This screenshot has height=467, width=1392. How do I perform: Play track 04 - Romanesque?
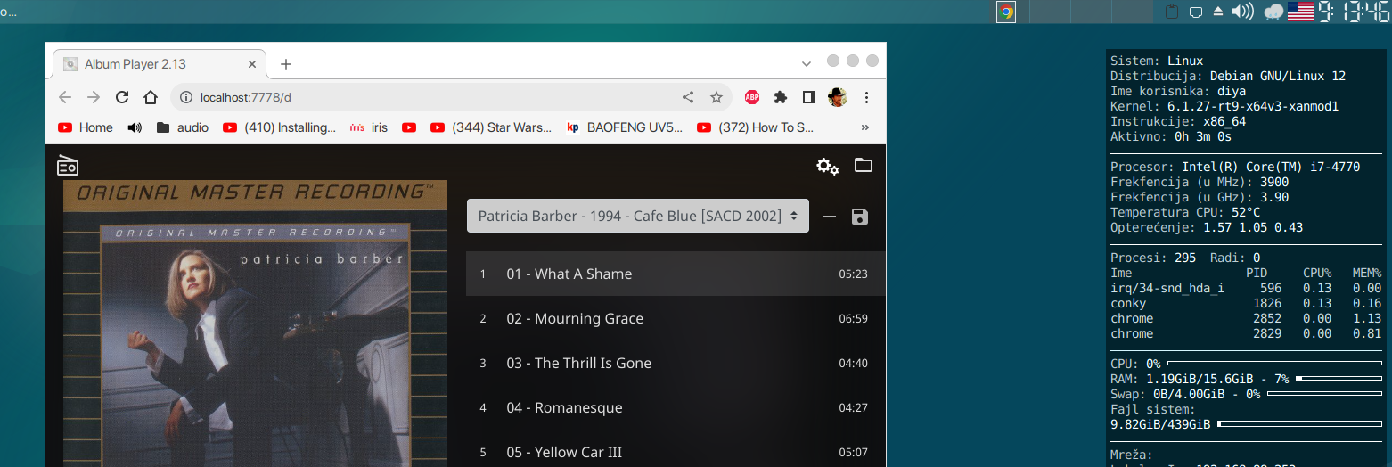tap(676, 407)
